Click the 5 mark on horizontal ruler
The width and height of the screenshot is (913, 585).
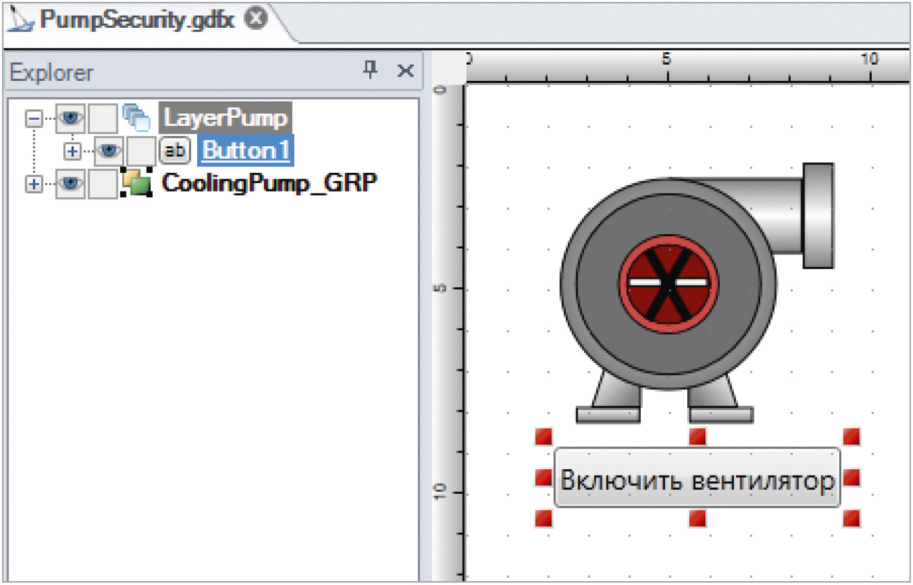667,59
